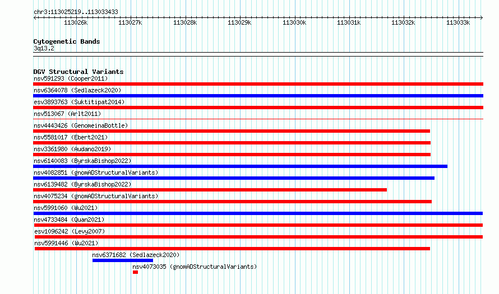Select the red nsv5581017 variant bar
499x294 pixels.
pos(232,143)
